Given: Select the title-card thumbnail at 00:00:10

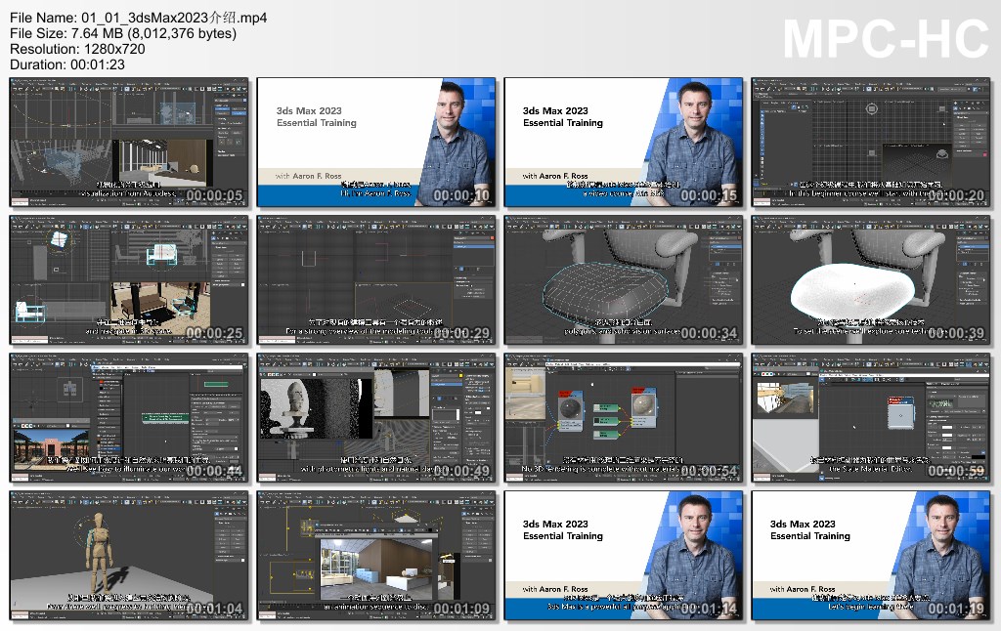Looking at the screenshot, I should click(x=376, y=143).
